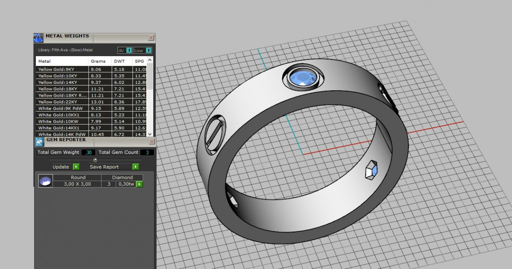The height and width of the screenshot is (269, 512).
Task: Close the Gem Reporter panel
Action: [151, 141]
